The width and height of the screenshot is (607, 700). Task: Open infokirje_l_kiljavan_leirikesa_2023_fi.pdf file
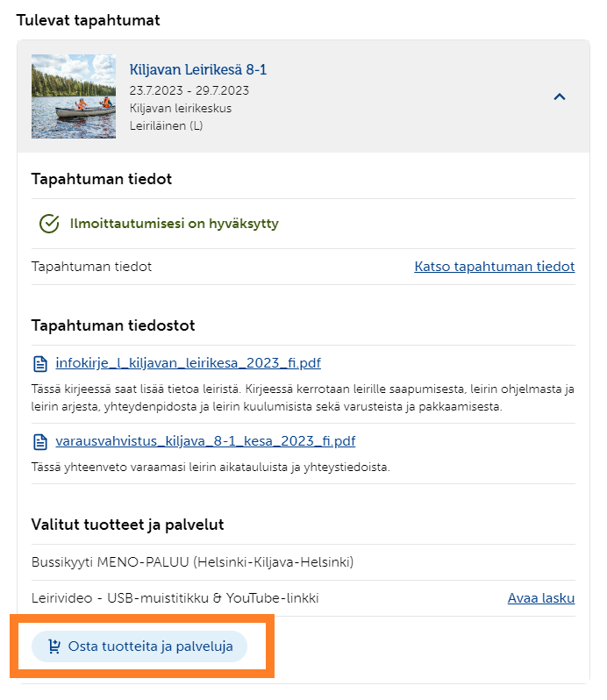pos(188,363)
